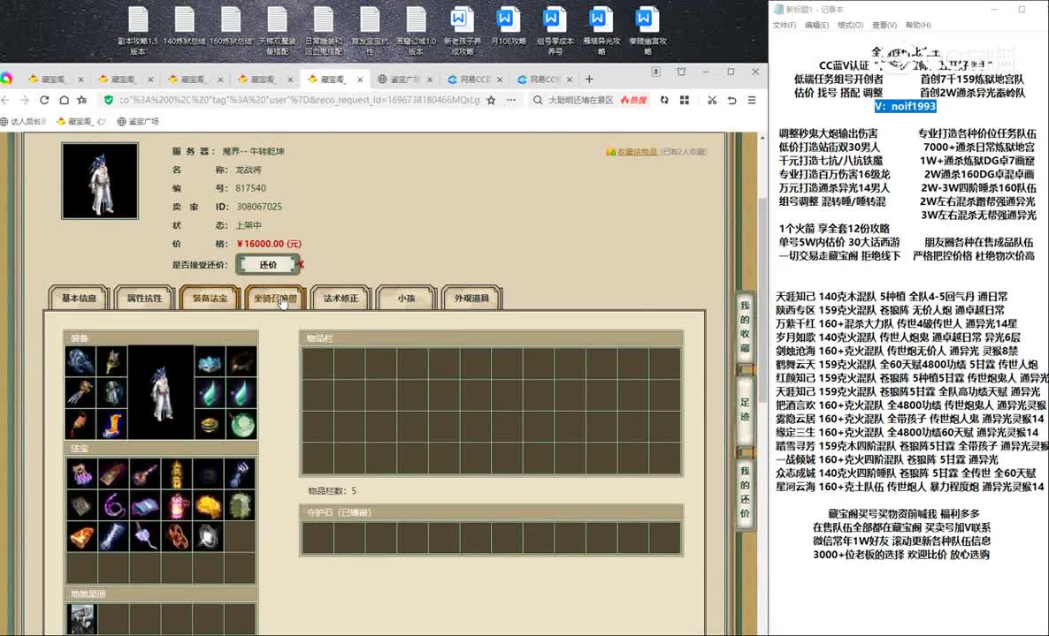
Task: Open the 基本信息 tab
Action: click(x=79, y=298)
